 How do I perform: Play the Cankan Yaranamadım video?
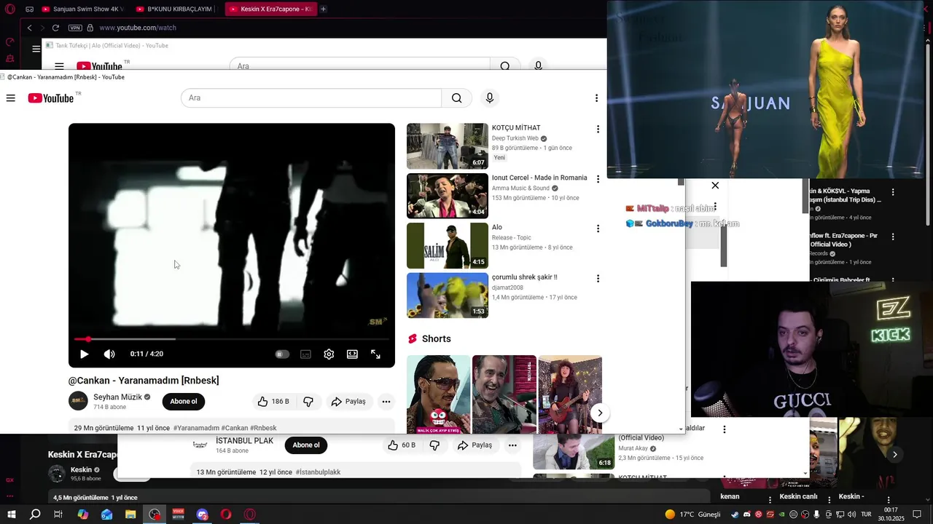tap(84, 354)
